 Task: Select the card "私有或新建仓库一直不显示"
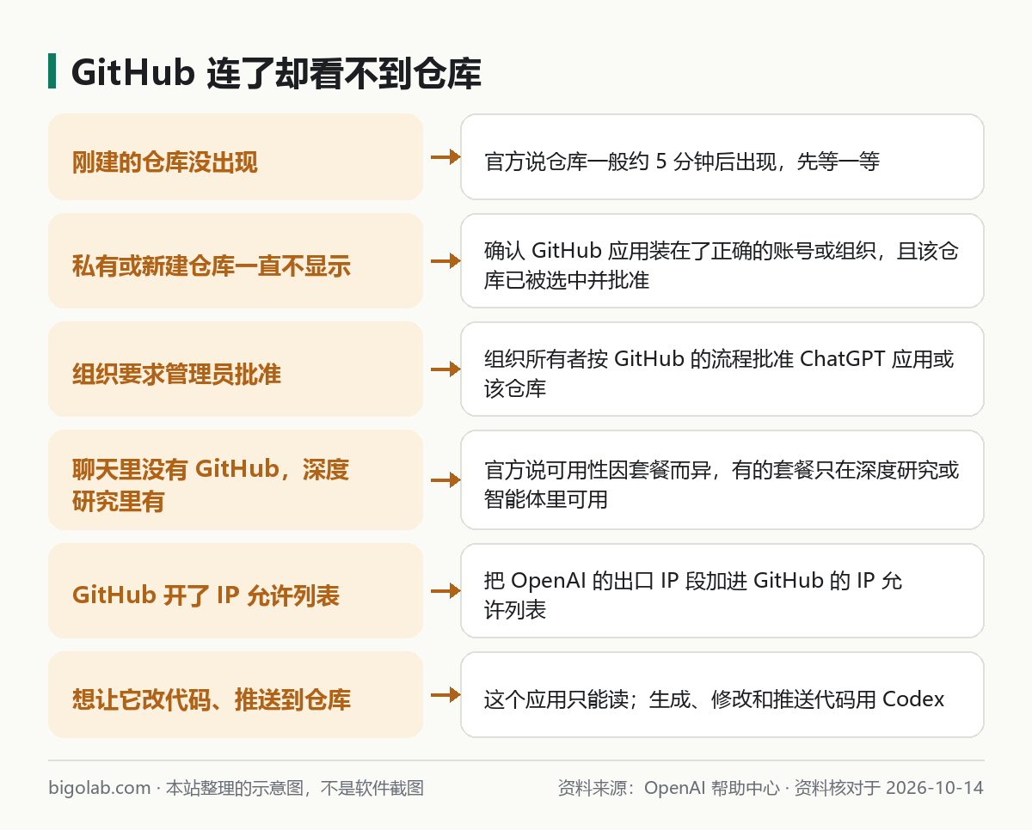tap(236, 261)
